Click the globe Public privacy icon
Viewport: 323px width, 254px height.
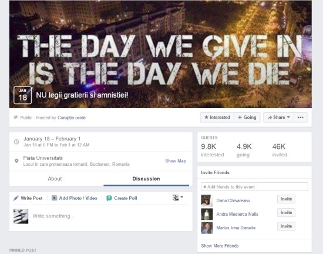pos(16,118)
